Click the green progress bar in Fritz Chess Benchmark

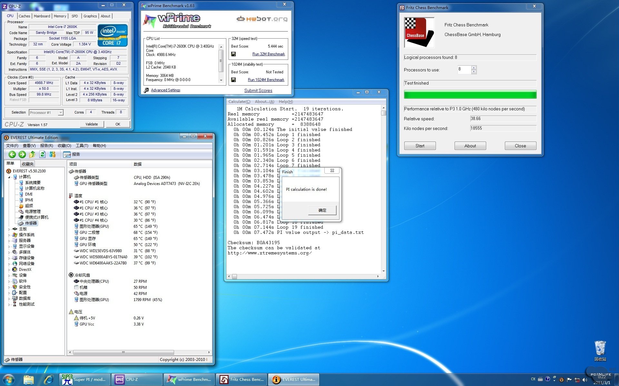click(470, 95)
